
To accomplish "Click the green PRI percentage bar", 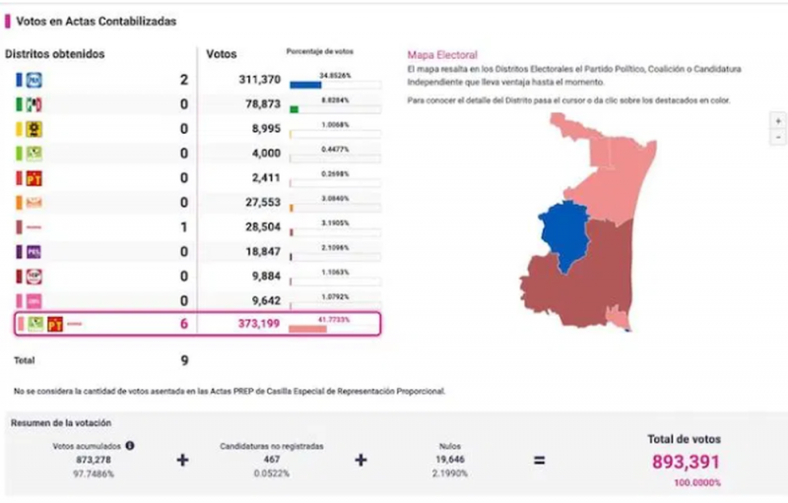I will (x=294, y=109).
